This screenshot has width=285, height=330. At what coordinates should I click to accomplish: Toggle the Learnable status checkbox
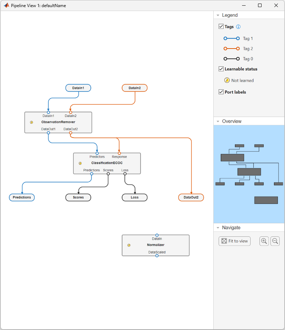point(221,69)
